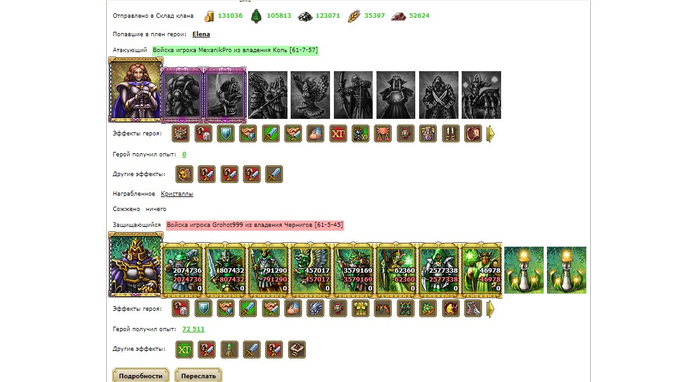Expand attacker hero effects with yellow arrow
The height and width of the screenshot is (382, 697).
(x=490, y=133)
